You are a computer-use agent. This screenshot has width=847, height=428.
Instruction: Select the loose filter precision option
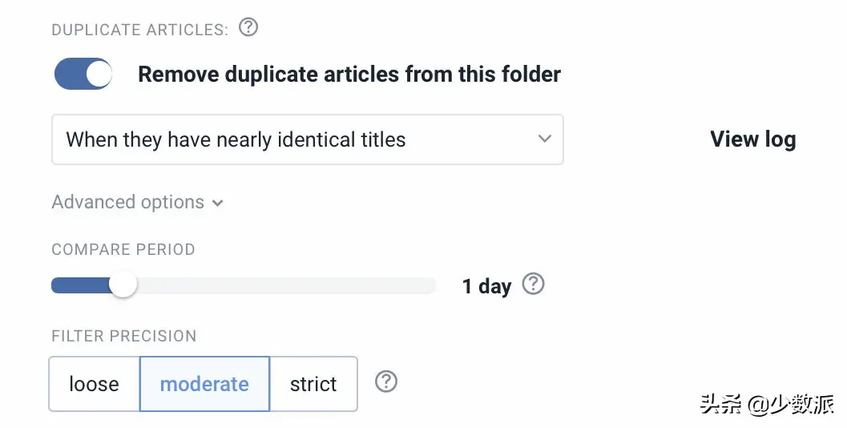pyautogui.click(x=95, y=384)
